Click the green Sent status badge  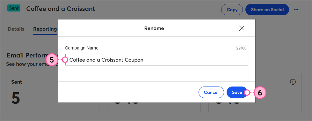14,8
